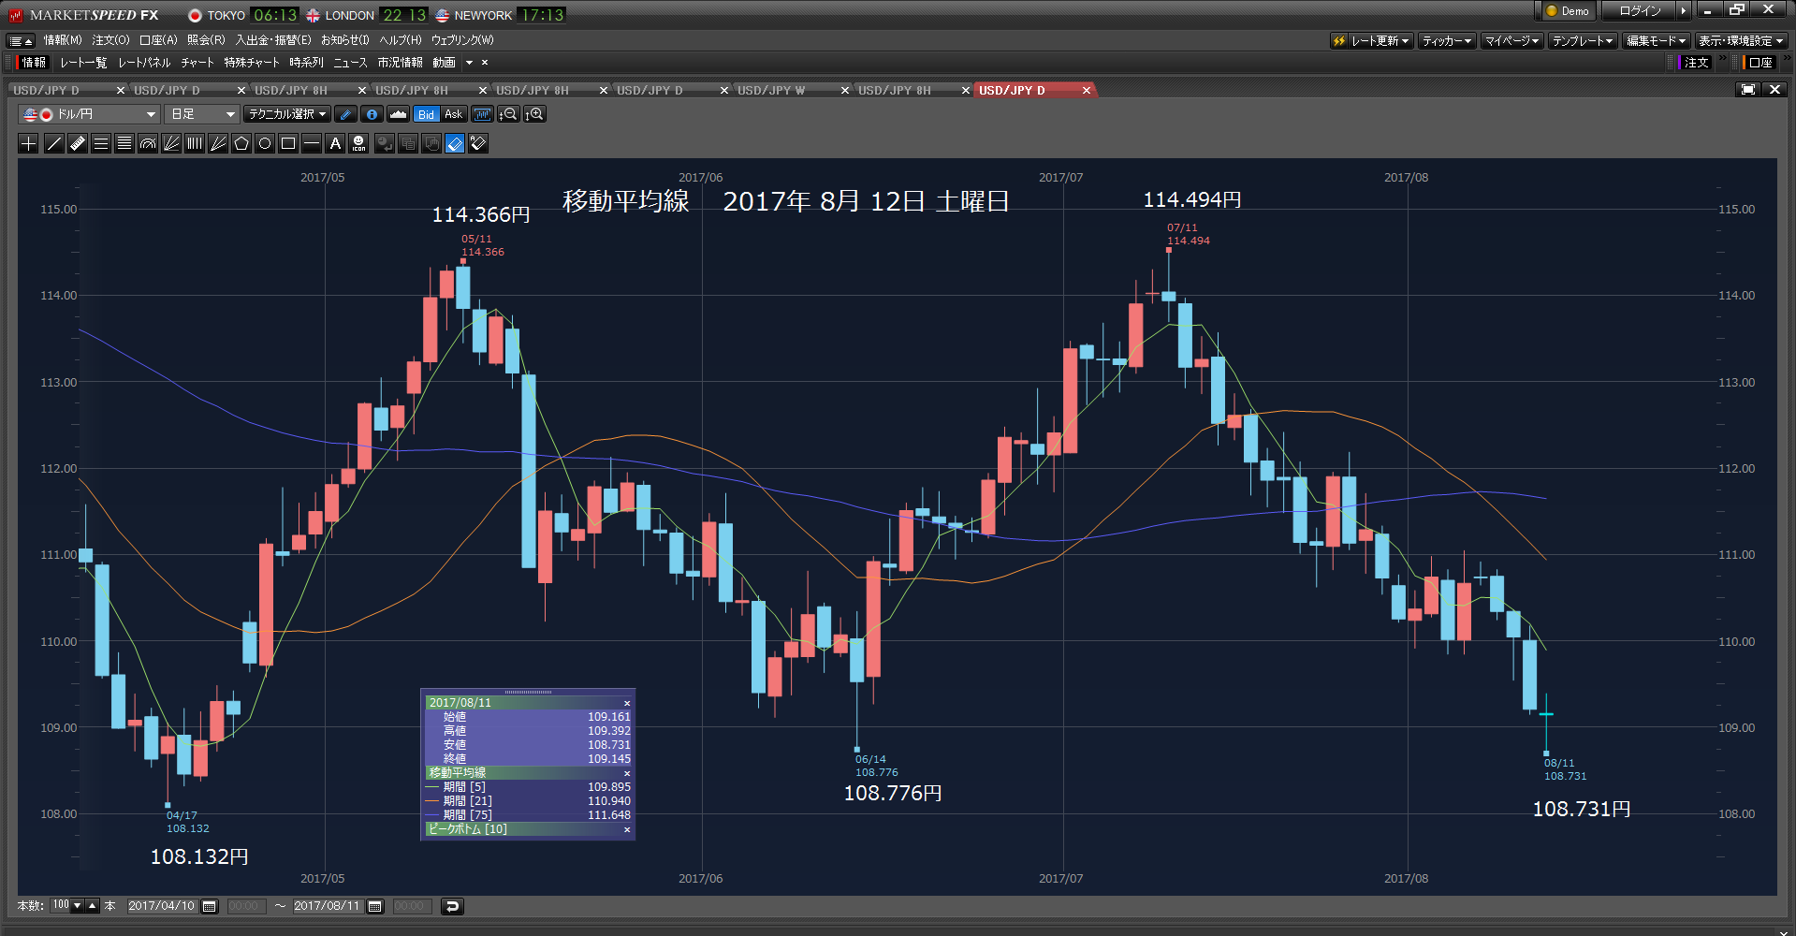
Task: Select the ruler measurement tool
Action: (x=78, y=143)
